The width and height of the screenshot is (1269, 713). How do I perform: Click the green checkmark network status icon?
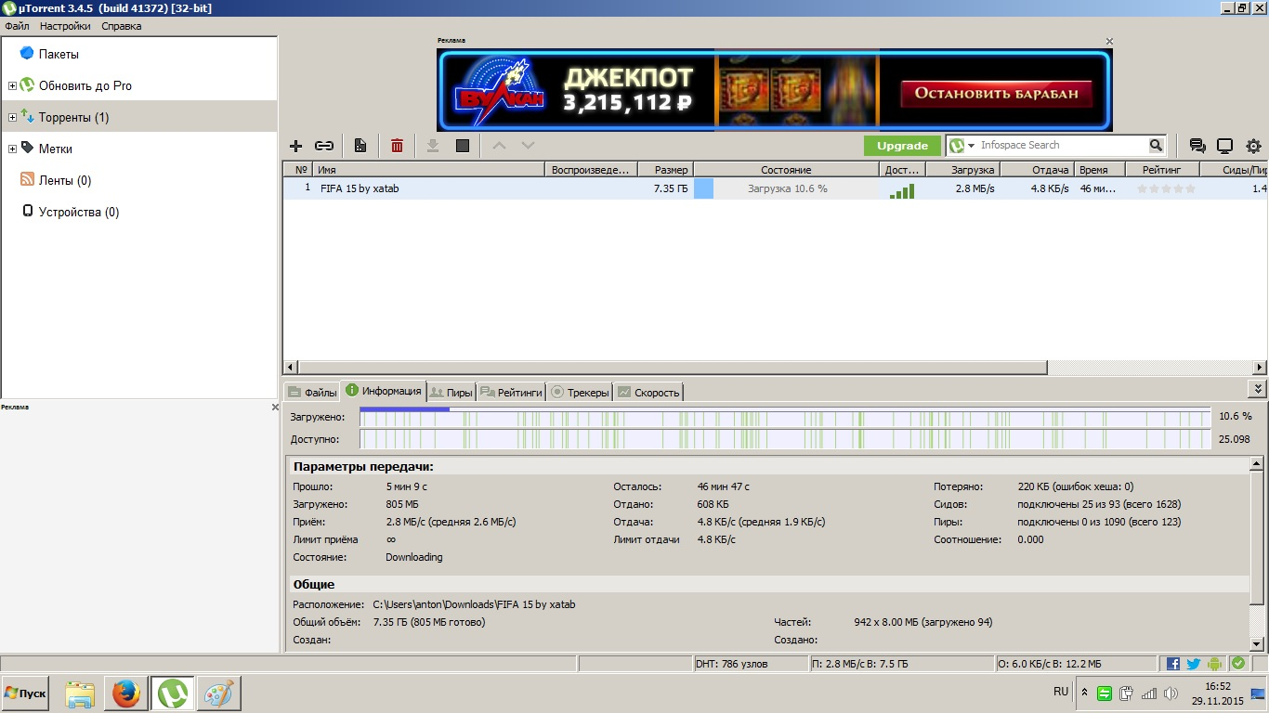(1237, 664)
